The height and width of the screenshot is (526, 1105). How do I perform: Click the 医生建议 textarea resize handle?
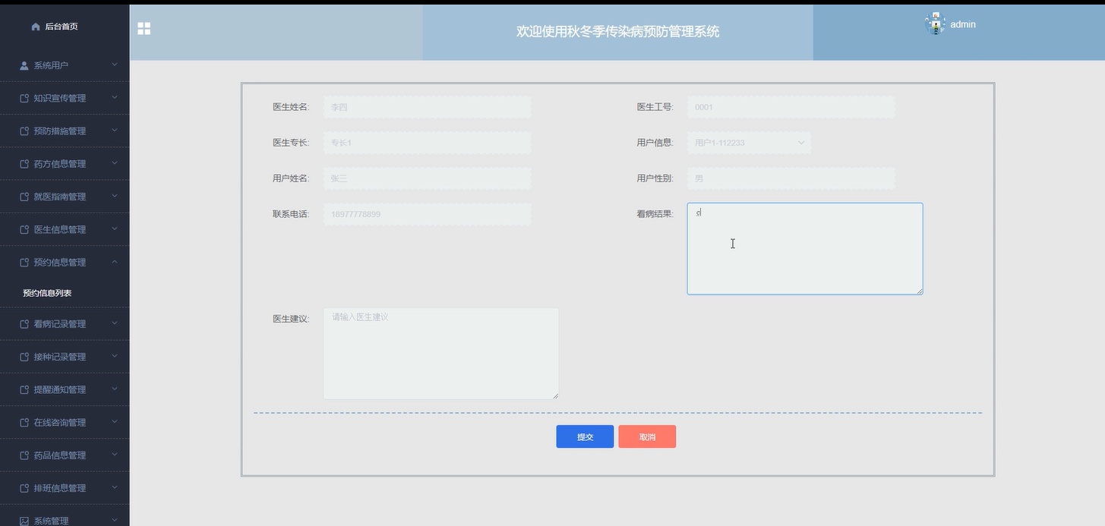[x=555, y=395]
